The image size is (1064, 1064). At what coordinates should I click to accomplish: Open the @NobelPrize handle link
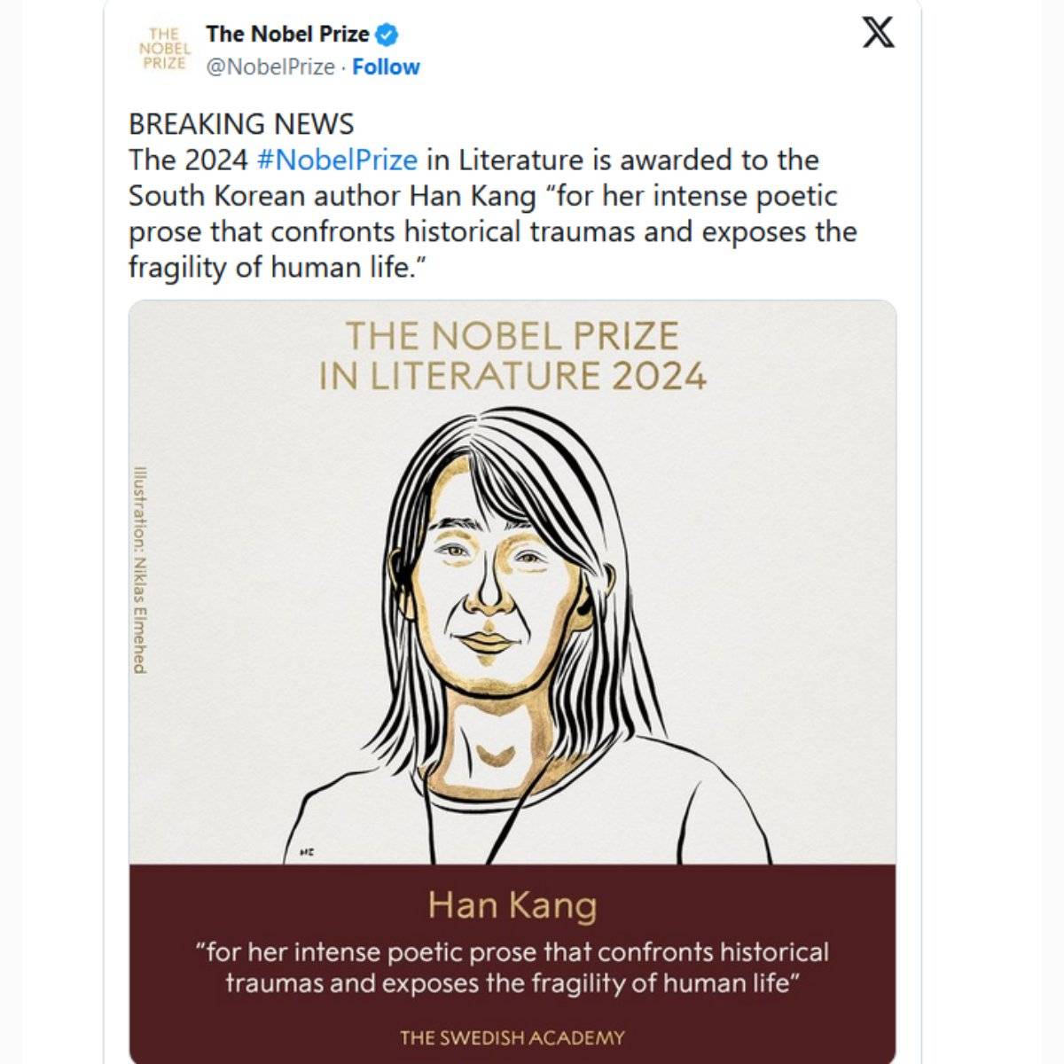pyautogui.click(x=270, y=67)
